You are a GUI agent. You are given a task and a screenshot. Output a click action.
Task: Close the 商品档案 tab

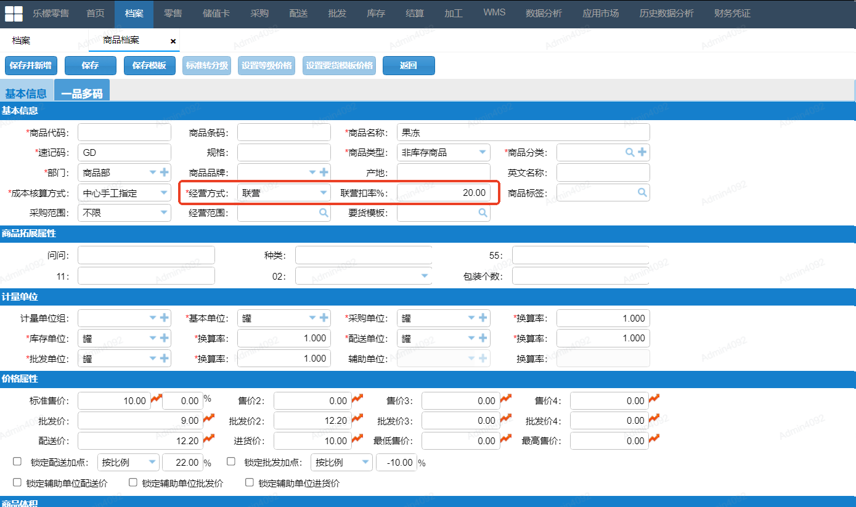[173, 41]
